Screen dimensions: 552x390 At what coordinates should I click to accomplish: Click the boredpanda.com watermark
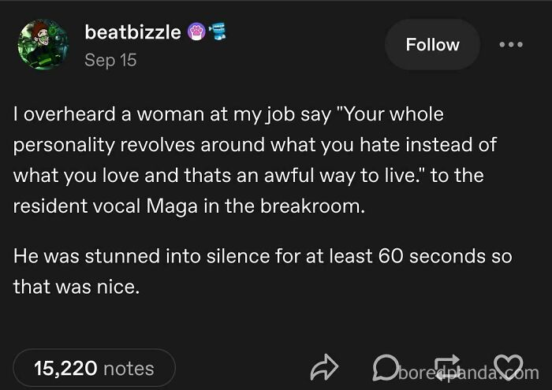pyautogui.click(x=467, y=371)
